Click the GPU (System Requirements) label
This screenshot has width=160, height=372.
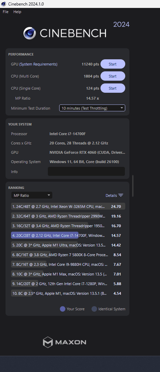(34, 64)
